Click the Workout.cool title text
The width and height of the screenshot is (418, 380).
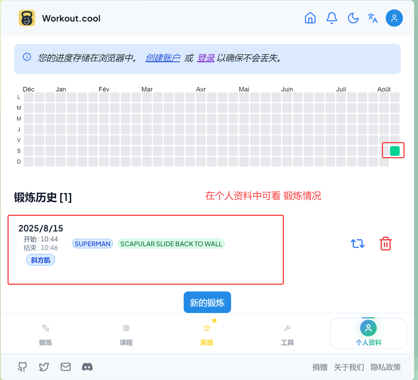[x=71, y=18]
